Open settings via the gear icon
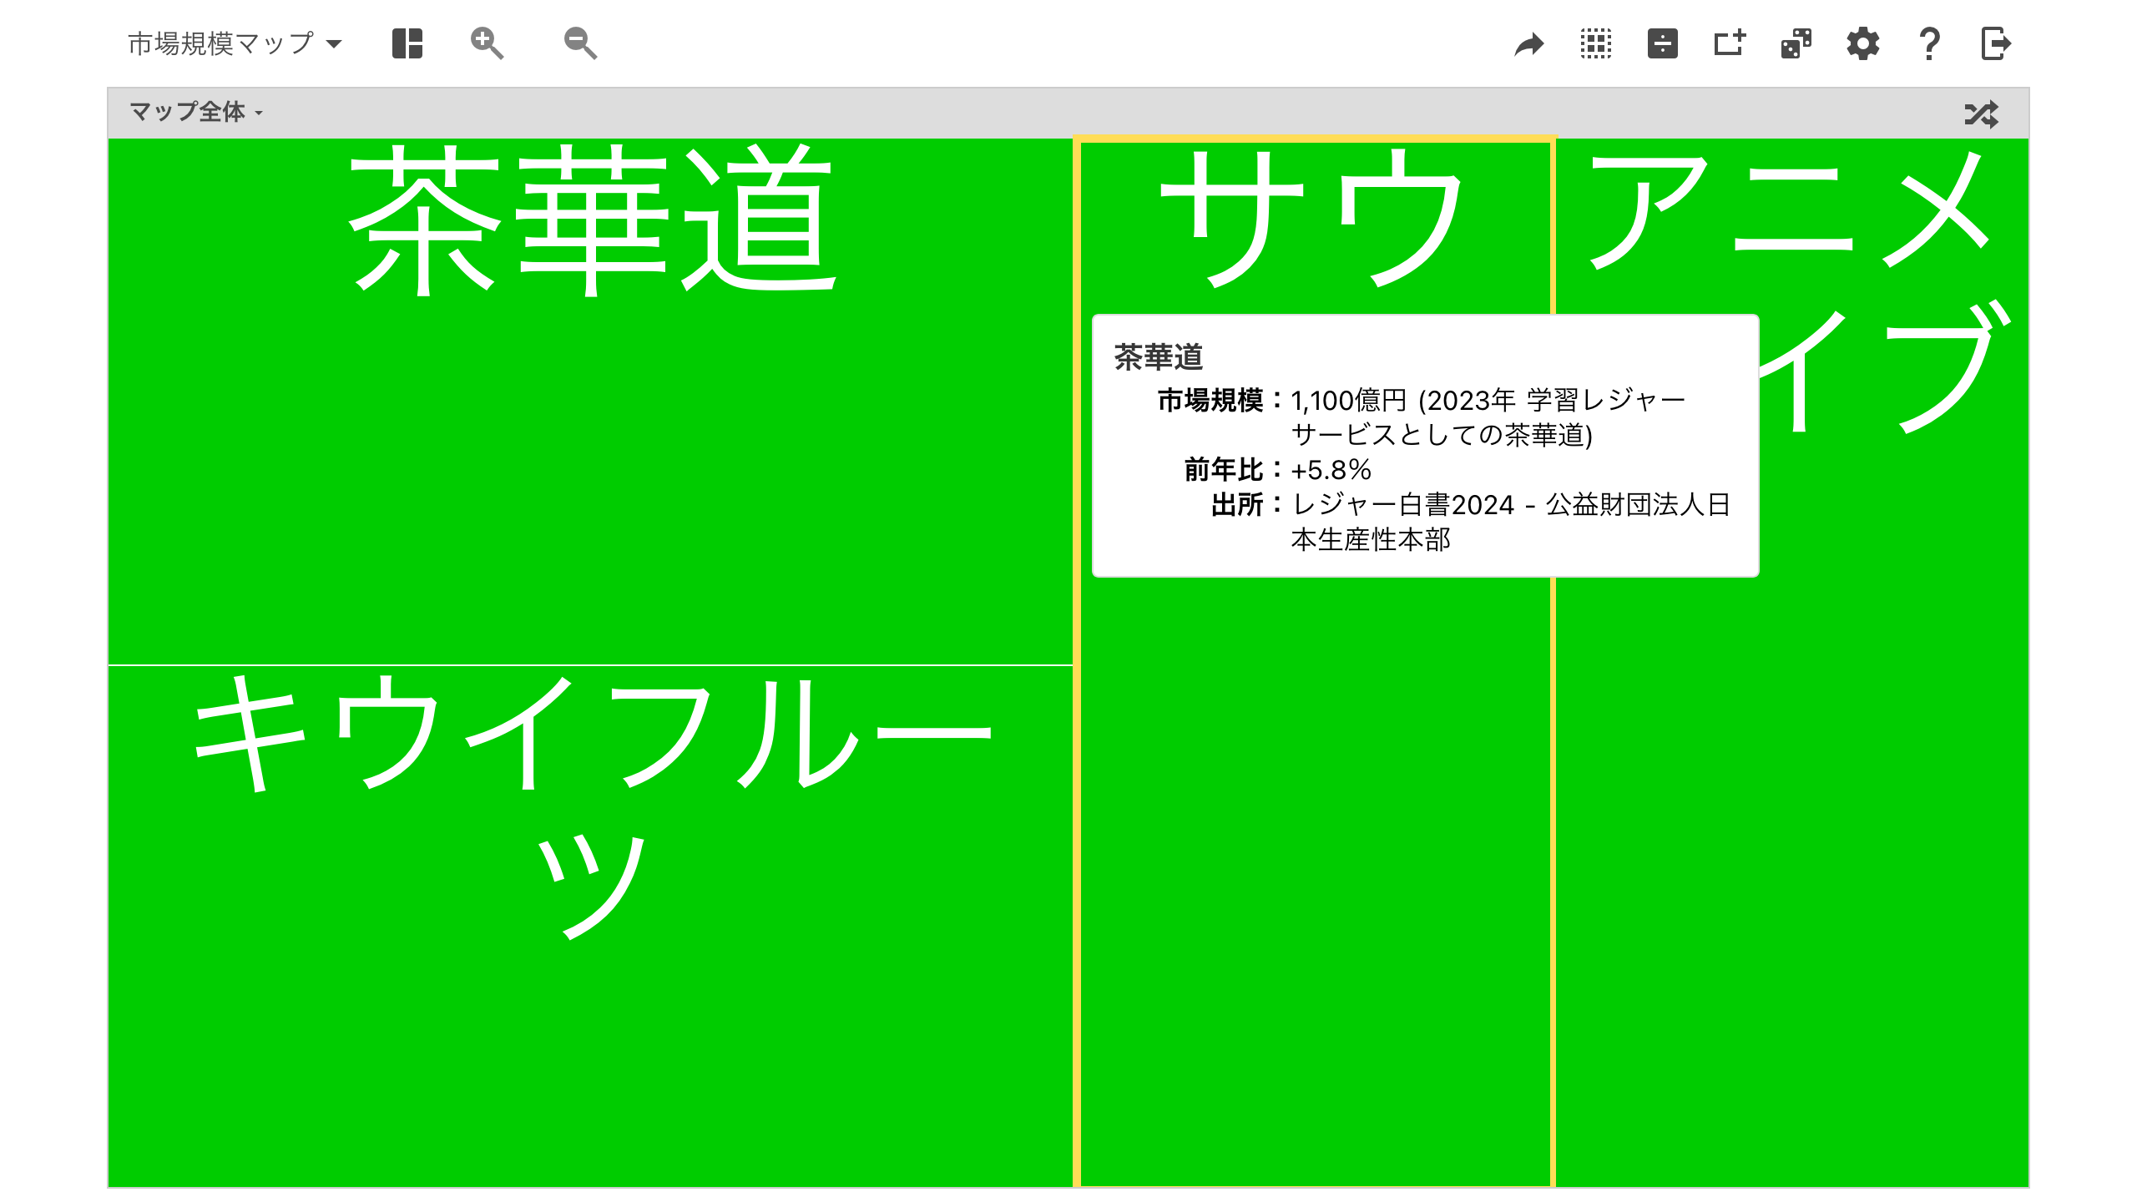 coord(1863,43)
